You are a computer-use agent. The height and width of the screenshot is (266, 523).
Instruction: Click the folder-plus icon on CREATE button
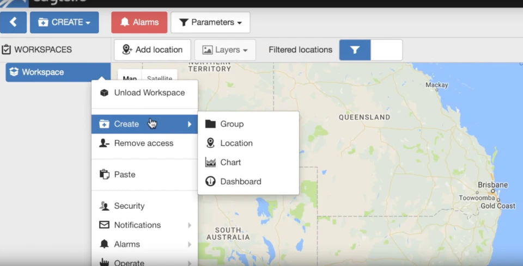(43, 22)
